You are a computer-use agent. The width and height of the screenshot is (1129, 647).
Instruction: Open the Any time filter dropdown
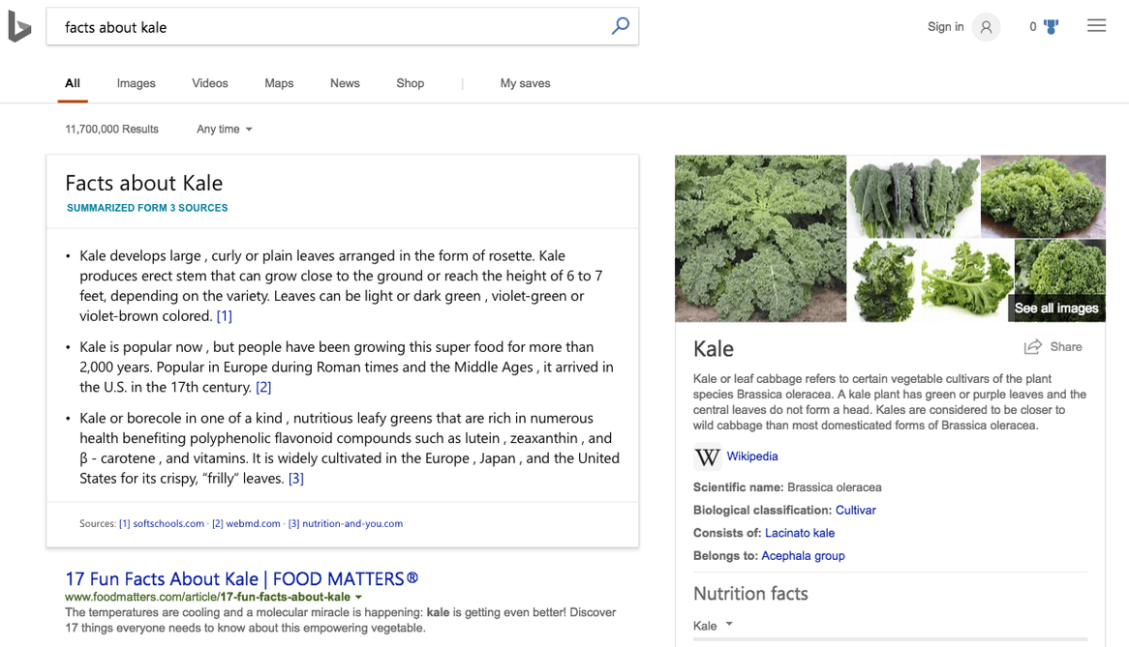(223, 129)
